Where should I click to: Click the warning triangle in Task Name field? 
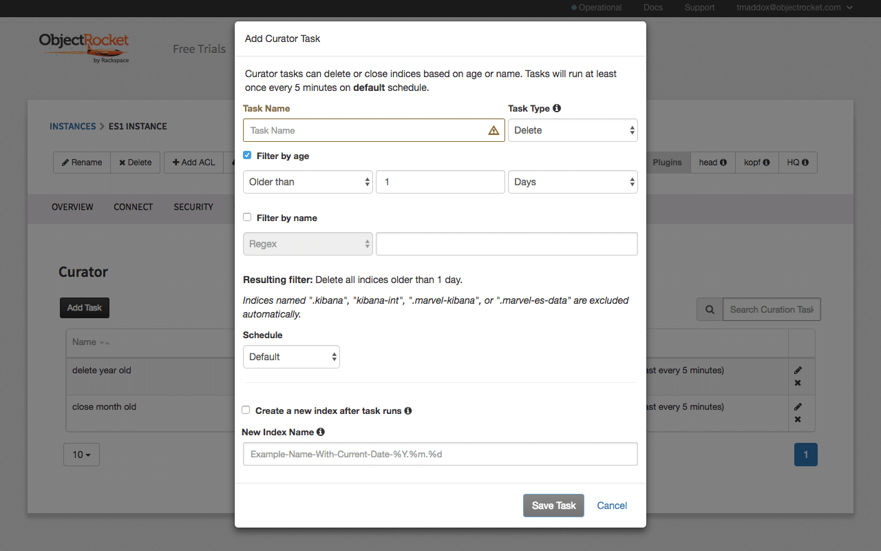[x=493, y=130]
